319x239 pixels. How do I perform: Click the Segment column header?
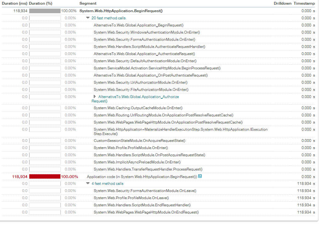tap(88, 3)
